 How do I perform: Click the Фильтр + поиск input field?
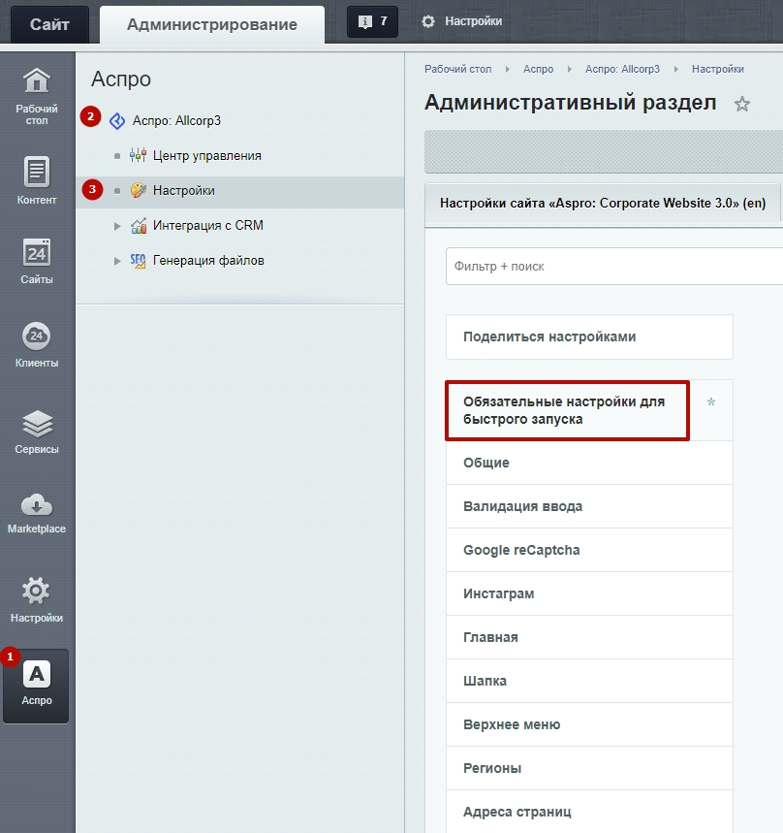[x=611, y=266]
